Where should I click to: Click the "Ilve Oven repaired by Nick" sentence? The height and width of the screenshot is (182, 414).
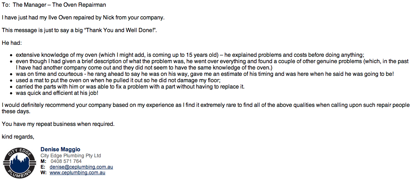[x=83, y=17]
